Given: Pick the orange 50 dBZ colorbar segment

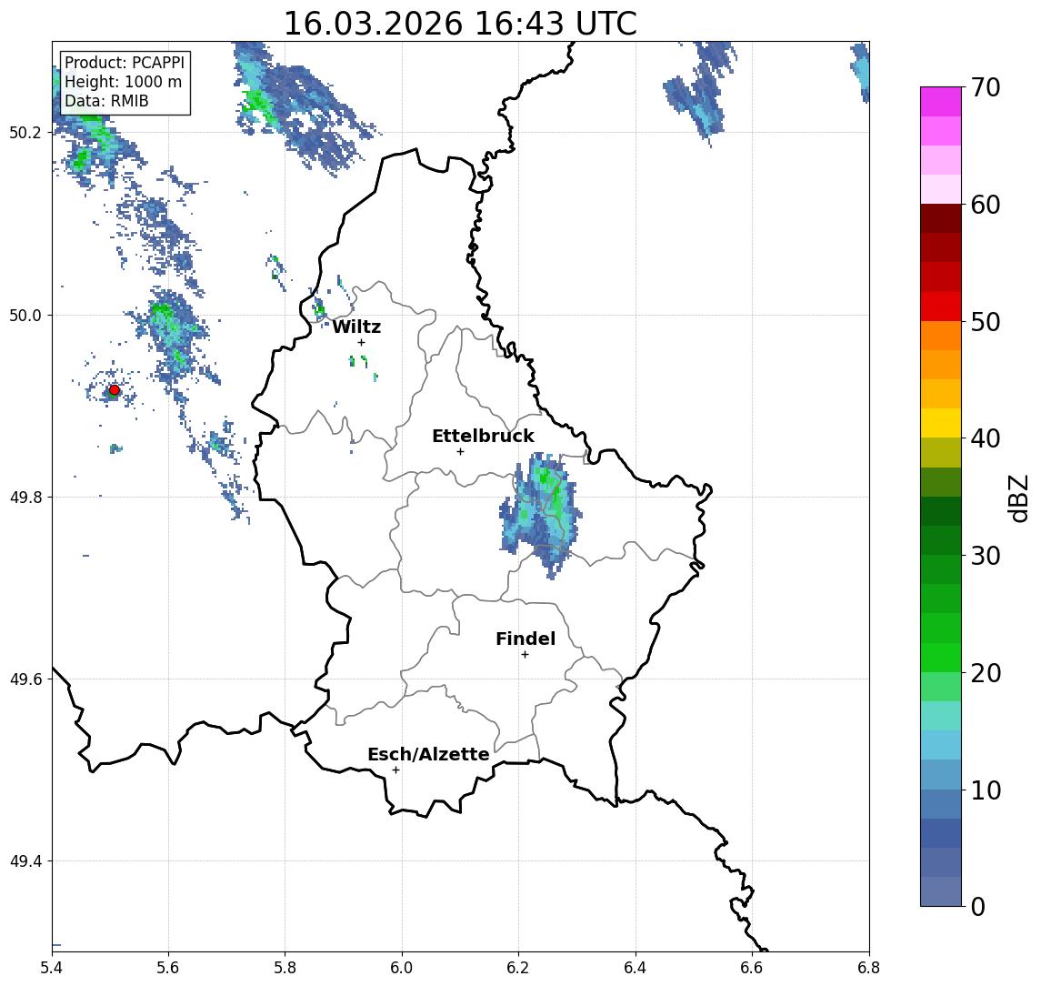Looking at the screenshot, I should [941, 336].
